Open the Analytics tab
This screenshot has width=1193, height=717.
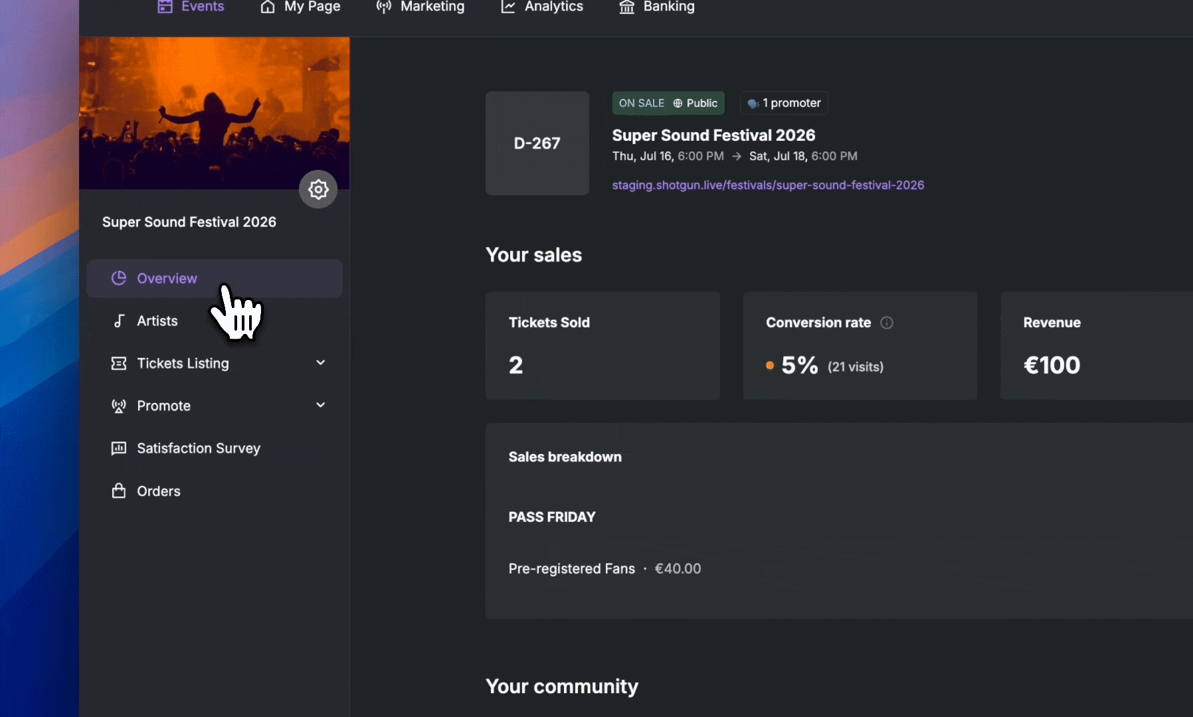click(542, 7)
